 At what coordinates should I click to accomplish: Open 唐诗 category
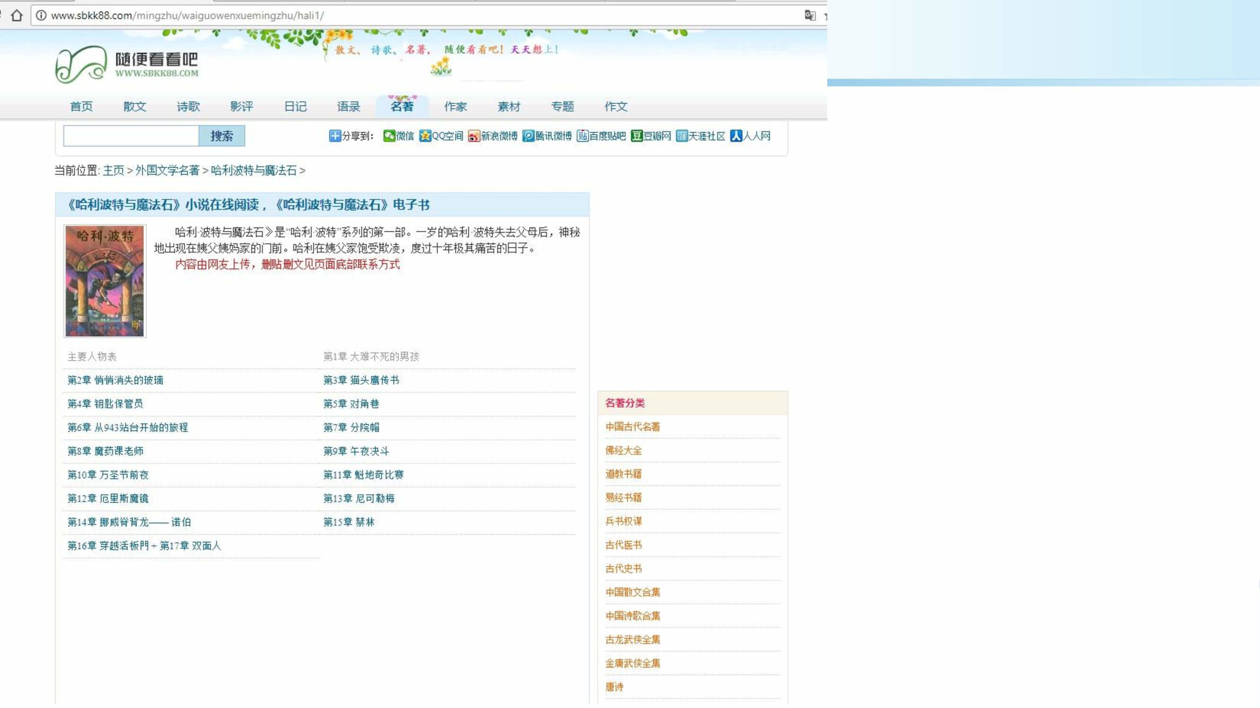614,687
